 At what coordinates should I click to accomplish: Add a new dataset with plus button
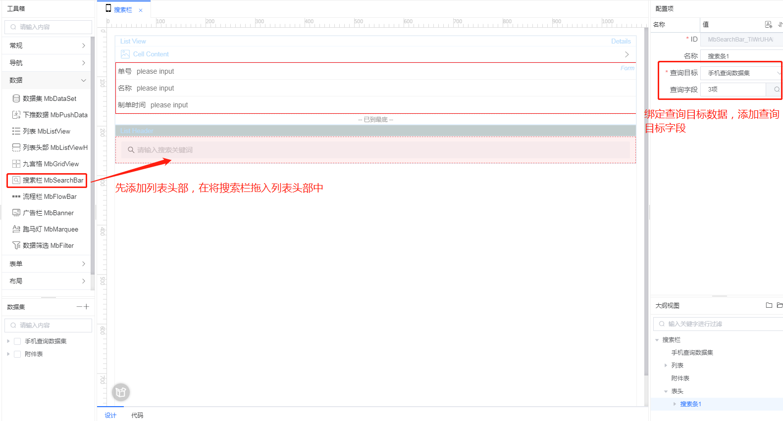(x=87, y=307)
